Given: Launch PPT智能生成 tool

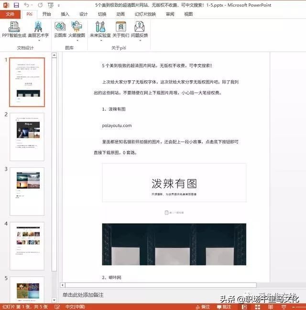Looking at the screenshot, I should [x=14, y=29].
